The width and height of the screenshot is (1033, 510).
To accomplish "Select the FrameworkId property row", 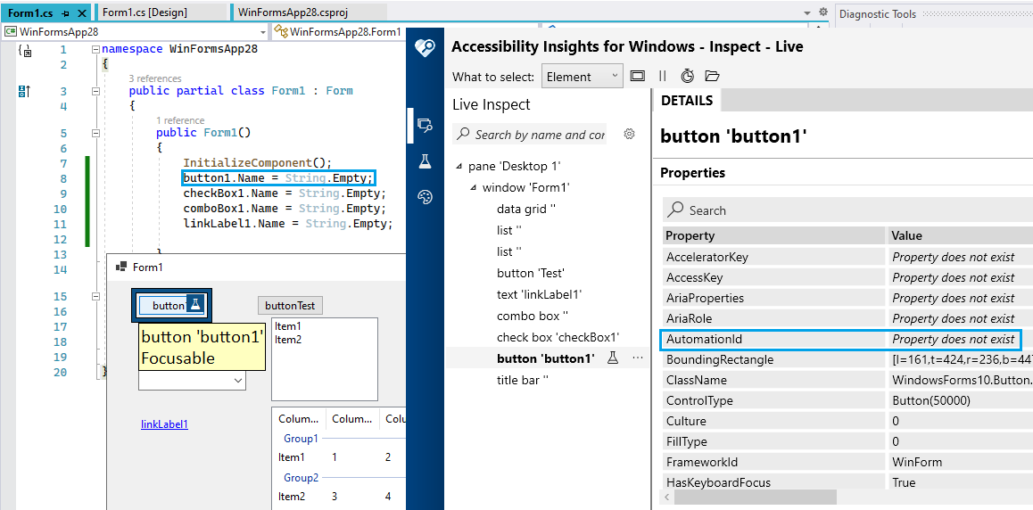I will pos(847,462).
